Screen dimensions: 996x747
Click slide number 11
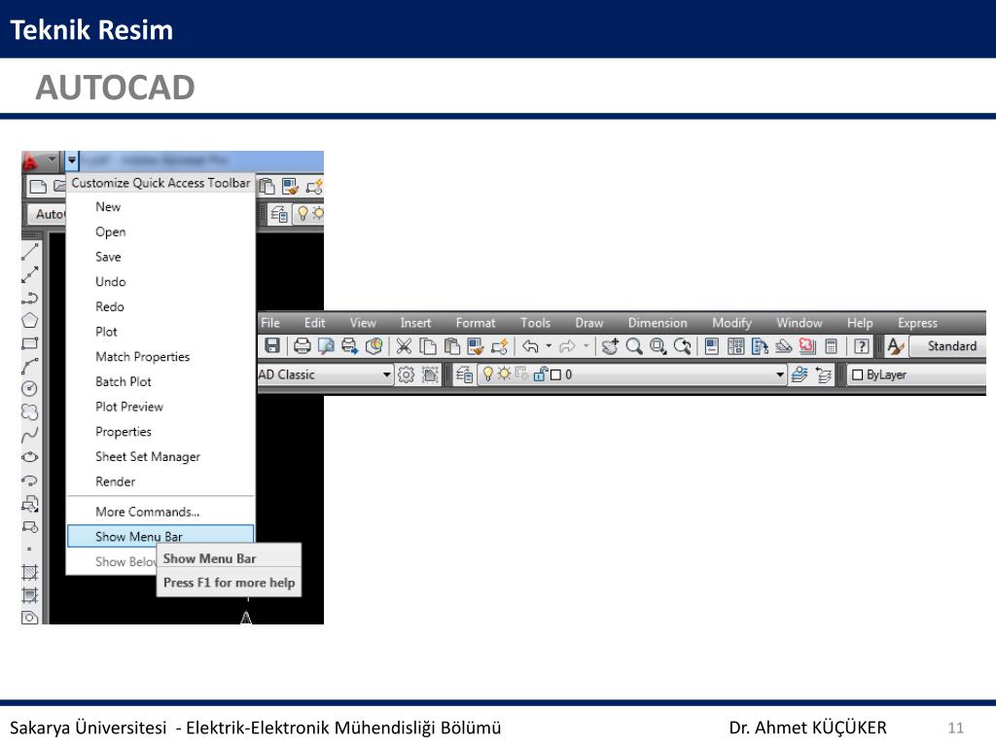point(955,728)
